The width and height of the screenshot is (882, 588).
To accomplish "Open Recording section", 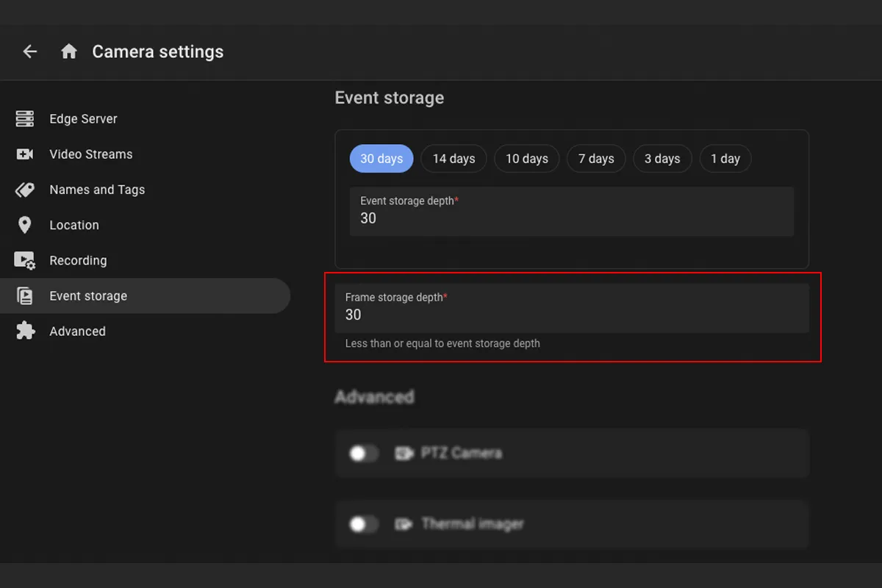I will (x=146, y=260).
